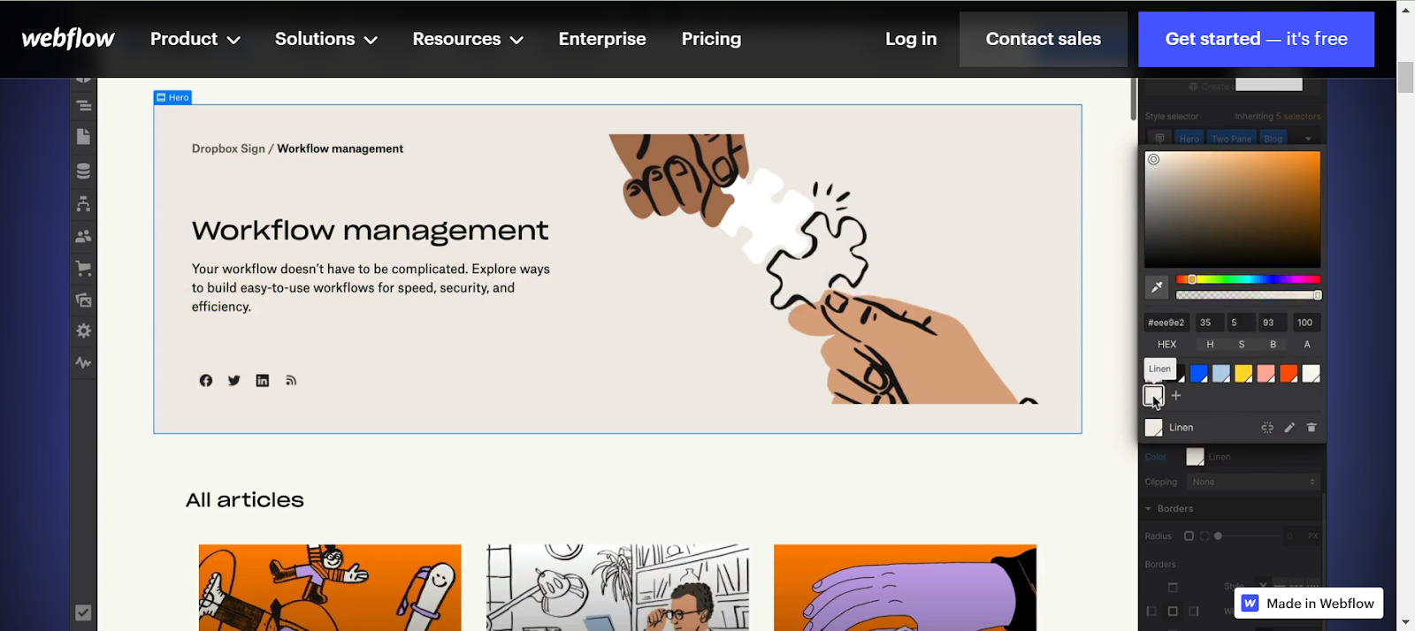The image size is (1415, 631).
Task: Edit the Linen swatch using the pencil icon
Action: coord(1289,428)
